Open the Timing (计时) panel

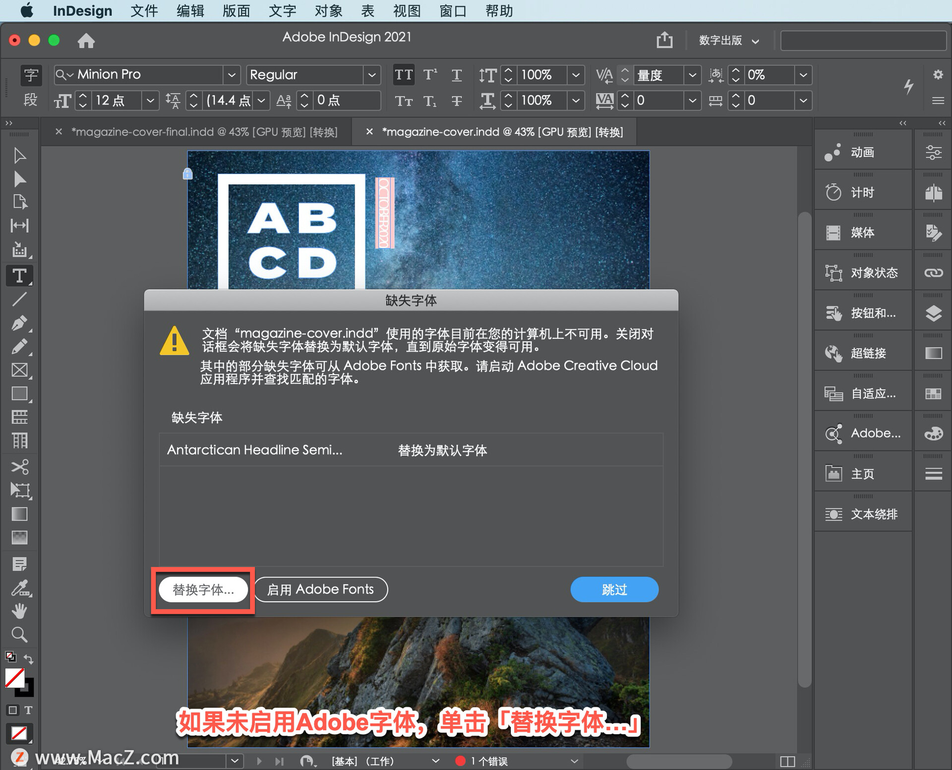863,192
